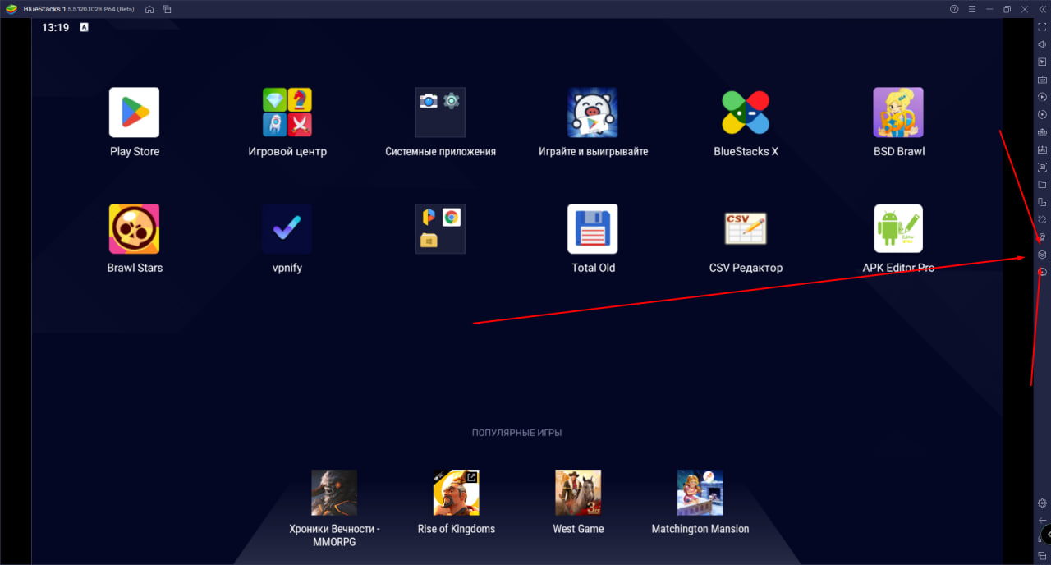Take a screenshot using sidebar icon
Viewport: 1051px width, 565px height.
[1042, 167]
